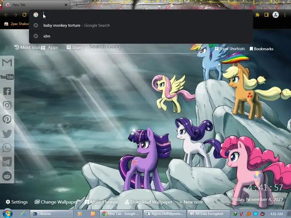Click the "Friday, November 4, 2022" date text
291x218 pixels.
[x=257, y=200]
